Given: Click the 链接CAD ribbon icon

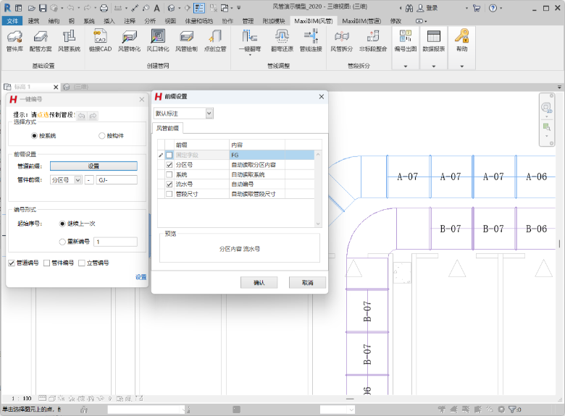Looking at the screenshot, I should pos(100,39).
